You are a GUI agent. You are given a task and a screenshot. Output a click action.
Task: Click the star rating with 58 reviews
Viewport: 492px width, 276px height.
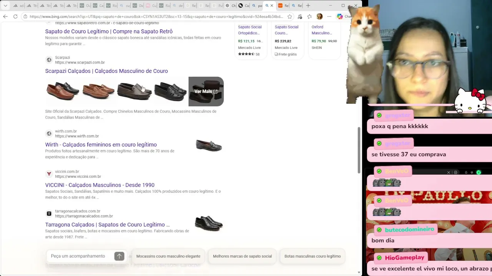coord(249,54)
